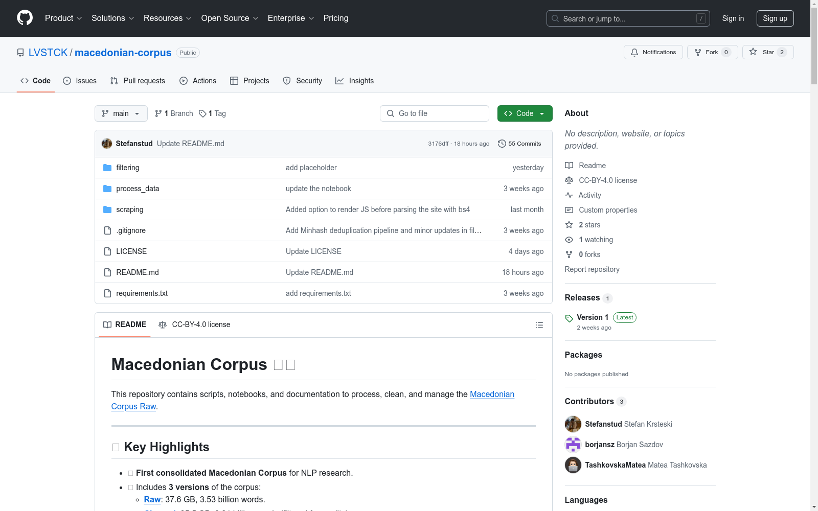
Task: Go to the Pricing page
Action: 336,18
